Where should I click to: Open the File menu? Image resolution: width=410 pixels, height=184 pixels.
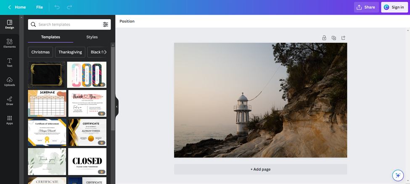pos(40,7)
